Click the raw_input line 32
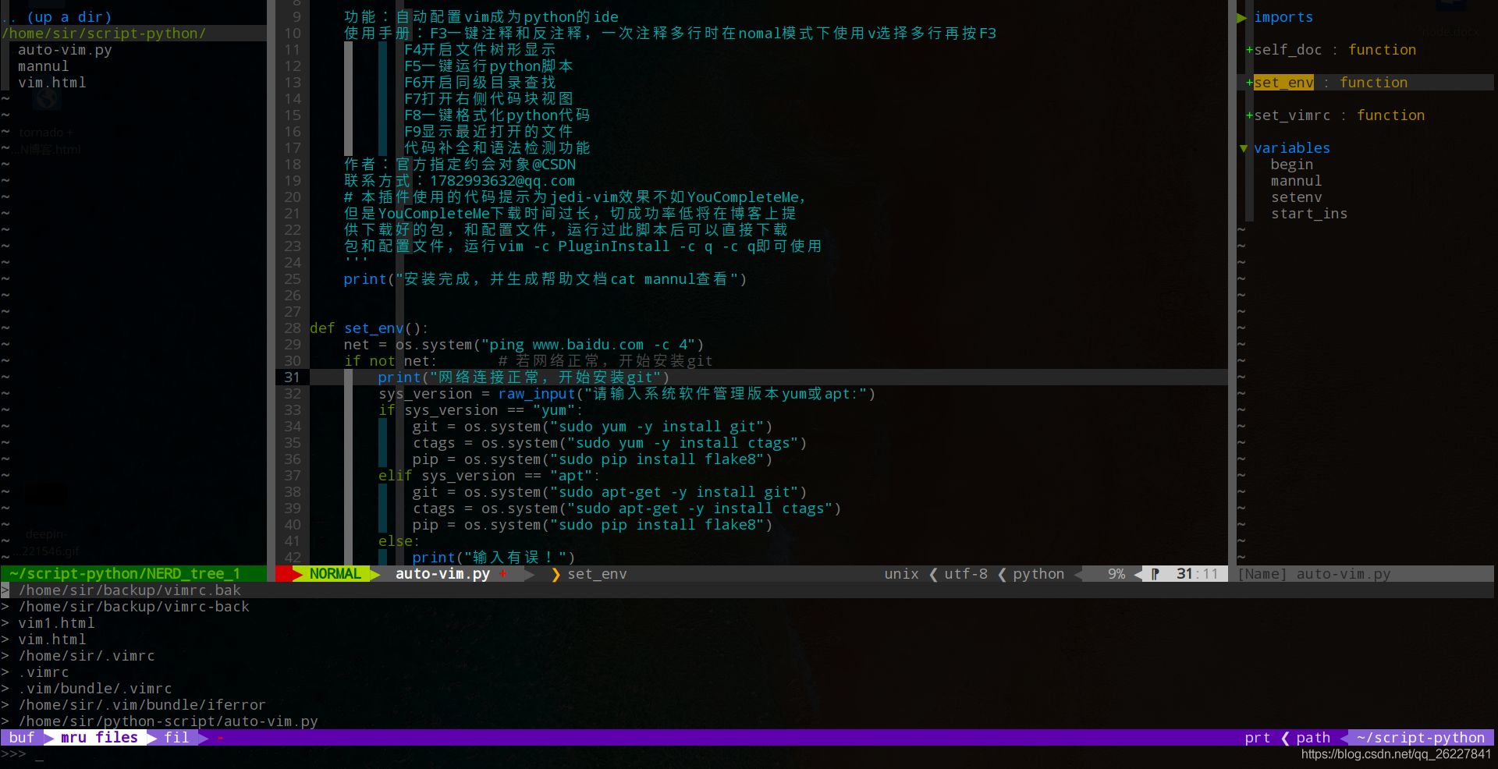1498x769 pixels. click(x=627, y=394)
